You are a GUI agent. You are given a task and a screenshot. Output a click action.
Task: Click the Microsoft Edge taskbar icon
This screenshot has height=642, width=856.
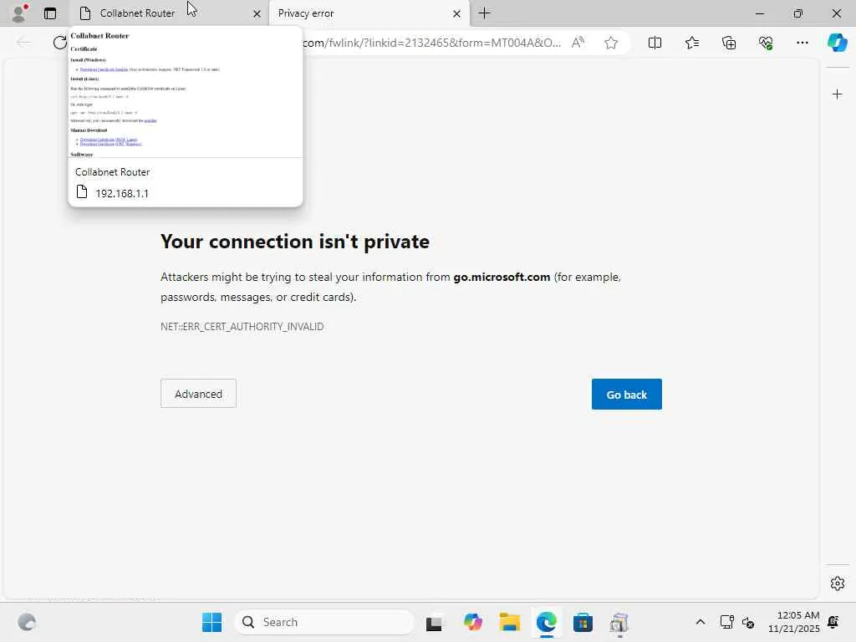pos(546,622)
